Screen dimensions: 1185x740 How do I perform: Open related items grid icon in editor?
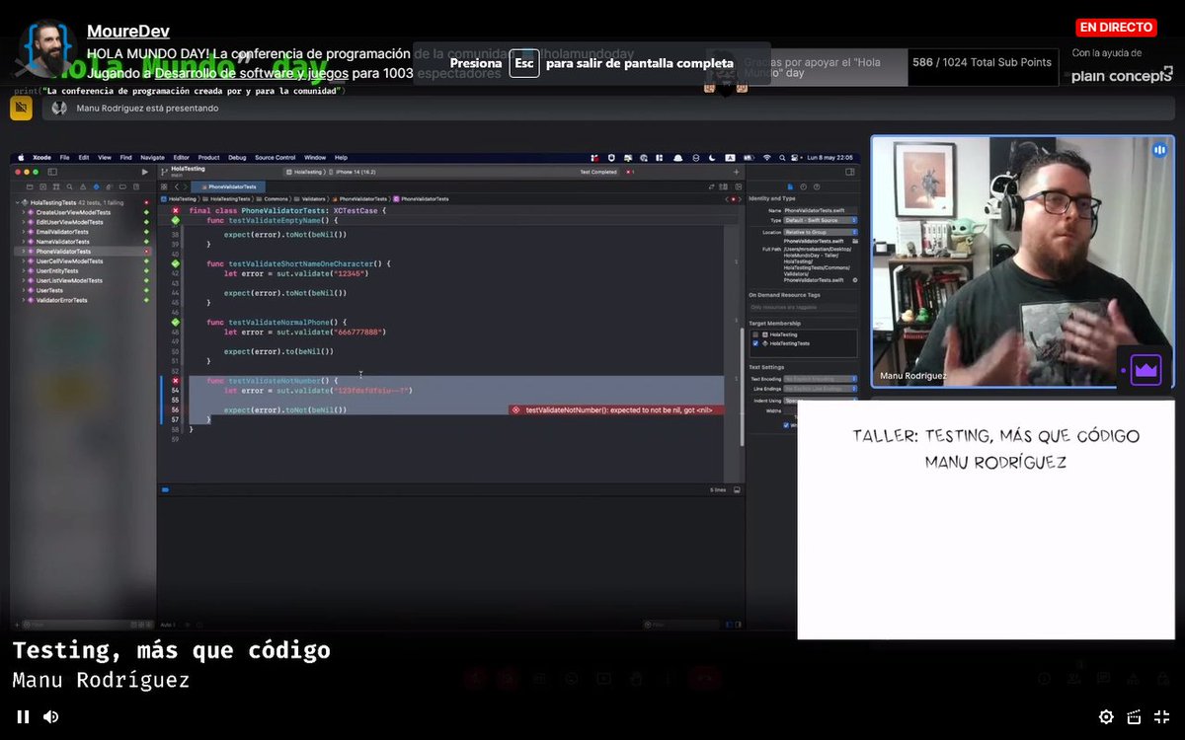coord(164,185)
